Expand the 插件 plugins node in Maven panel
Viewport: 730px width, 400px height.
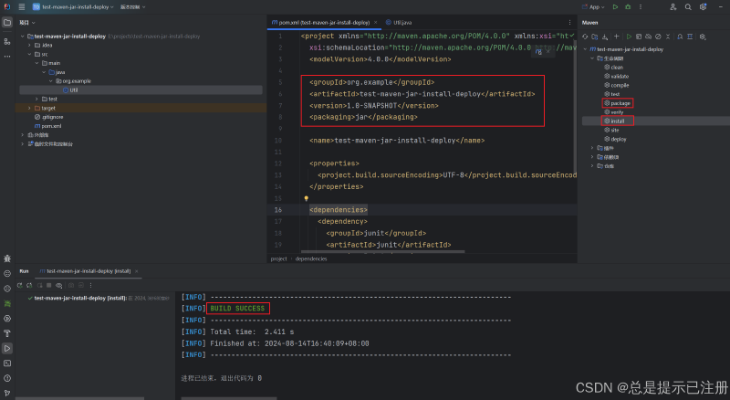(x=592, y=148)
